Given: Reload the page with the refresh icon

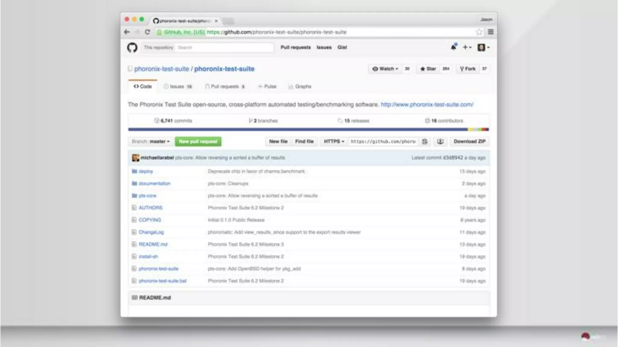Looking at the screenshot, I should (147, 32).
